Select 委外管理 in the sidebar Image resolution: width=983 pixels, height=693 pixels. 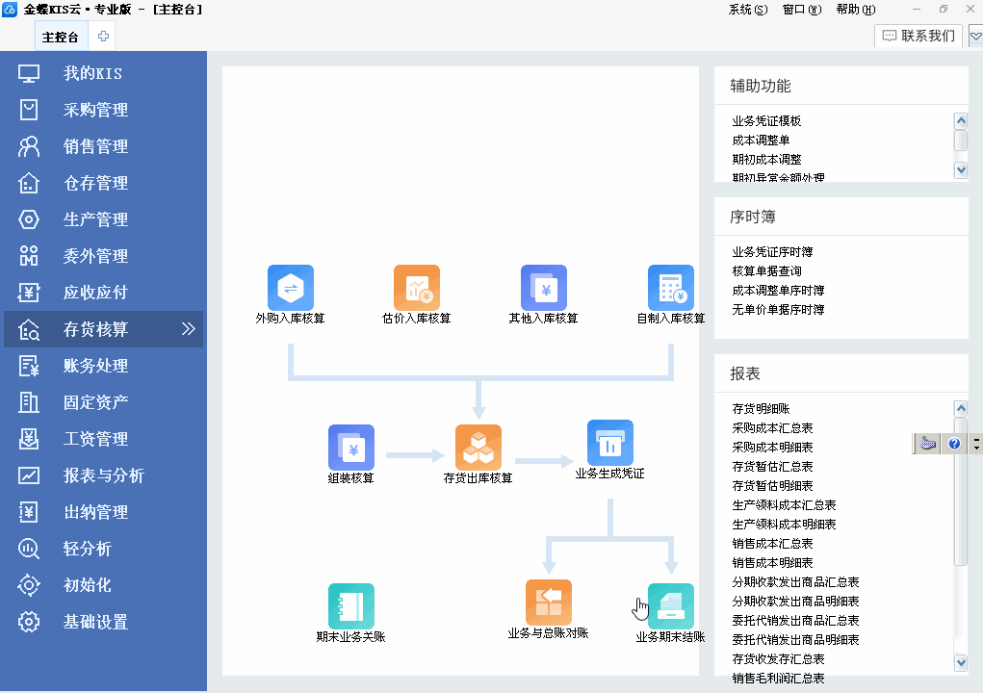[103, 256]
